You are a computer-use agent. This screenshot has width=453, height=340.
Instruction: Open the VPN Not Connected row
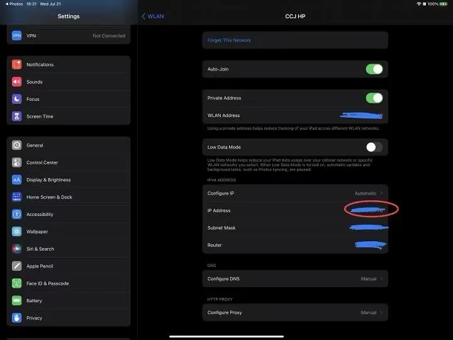[68, 36]
